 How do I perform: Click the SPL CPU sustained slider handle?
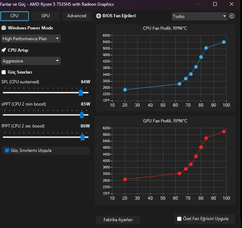pos(81,93)
